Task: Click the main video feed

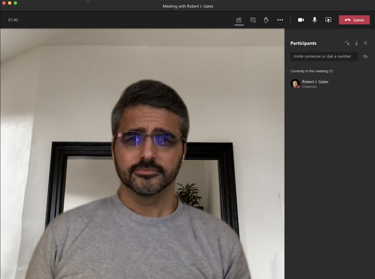Action: coord(142,154)
